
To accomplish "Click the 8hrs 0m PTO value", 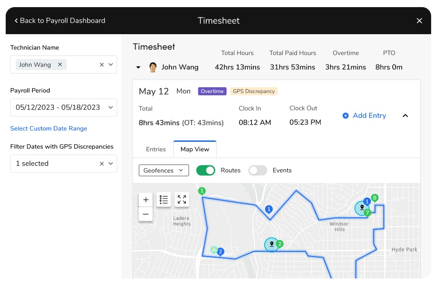I will pyautogui.click(x=389, y=67).
